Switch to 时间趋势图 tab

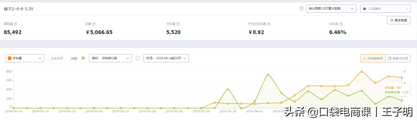373,58
